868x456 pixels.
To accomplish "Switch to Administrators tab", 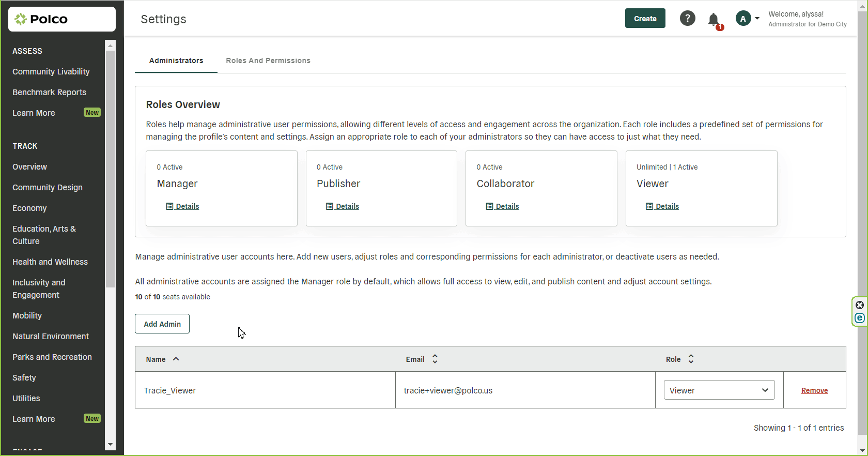I will (x=176, y=60).
